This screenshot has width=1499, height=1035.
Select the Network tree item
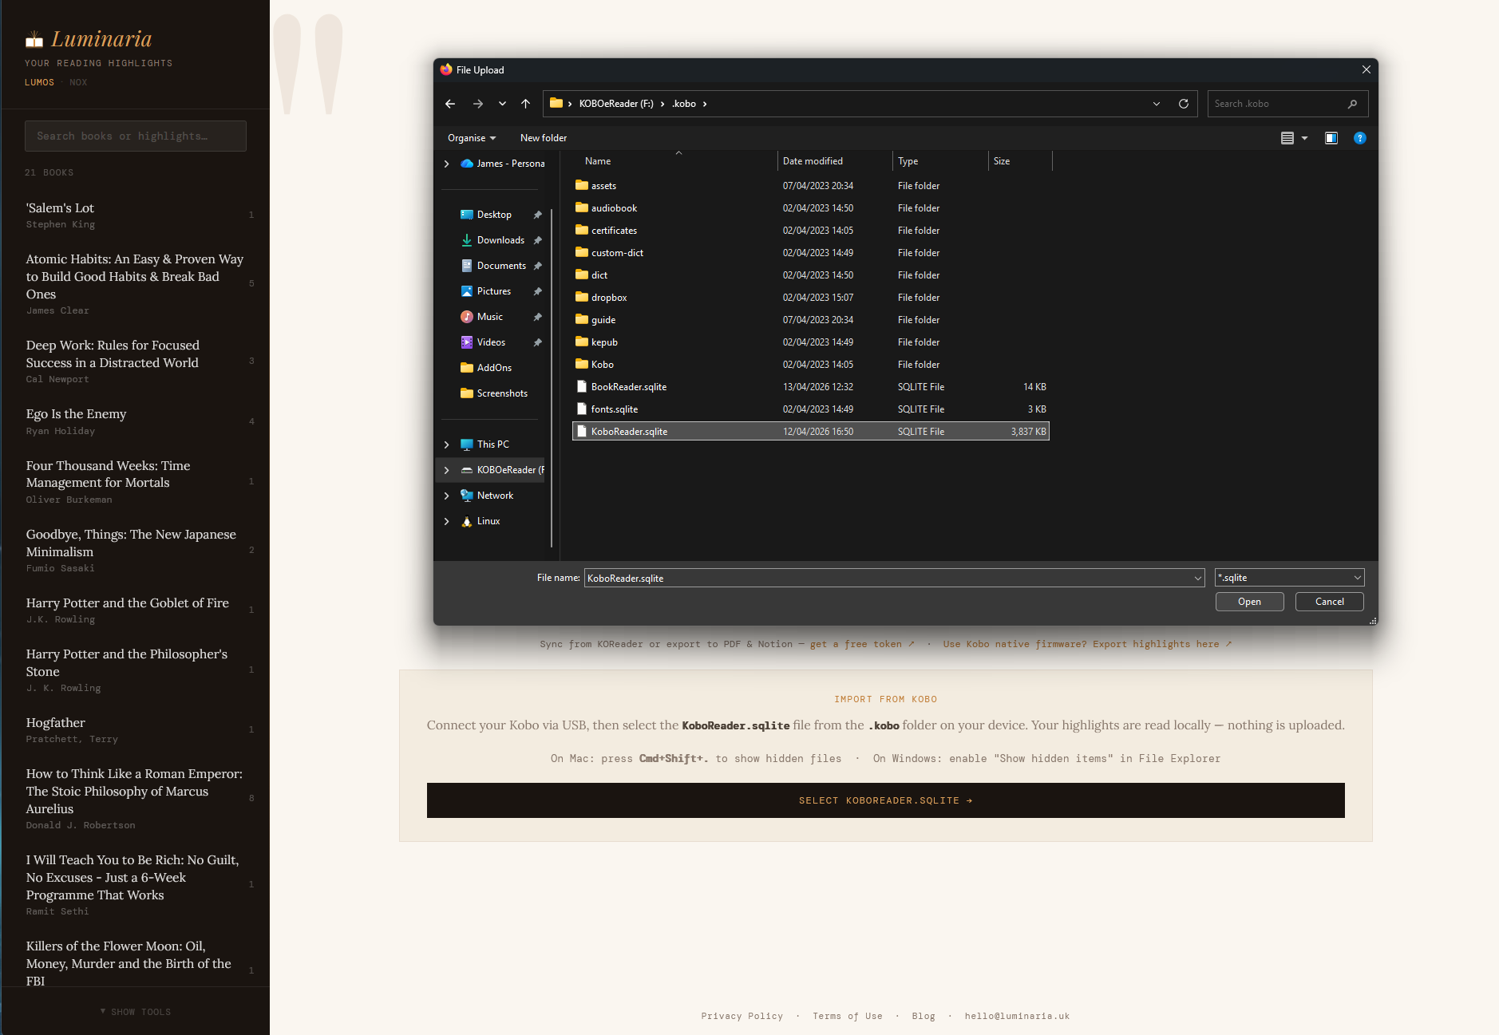[x=495, y=496]
